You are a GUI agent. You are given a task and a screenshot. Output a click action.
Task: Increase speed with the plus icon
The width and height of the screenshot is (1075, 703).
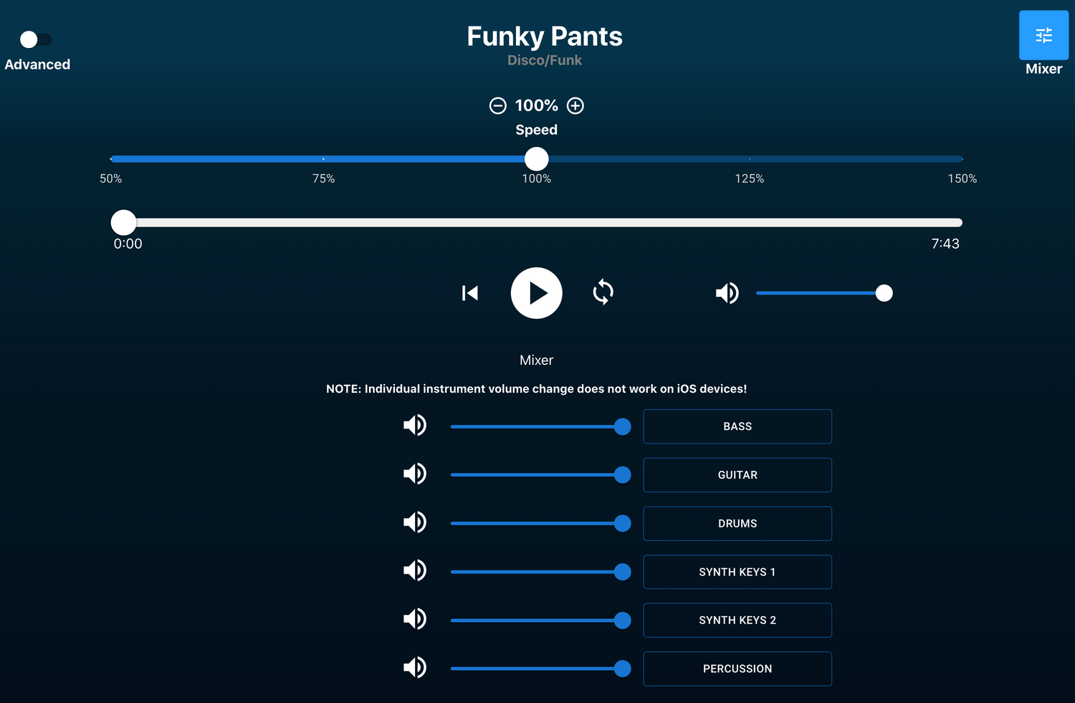coord(575,106)
